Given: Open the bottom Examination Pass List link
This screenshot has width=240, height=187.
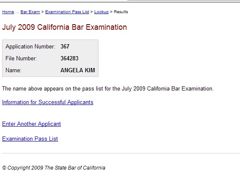Looking at the screenshot, I should pos(30,139).
